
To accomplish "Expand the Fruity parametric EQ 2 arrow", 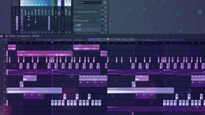I will tap(75, 12).
